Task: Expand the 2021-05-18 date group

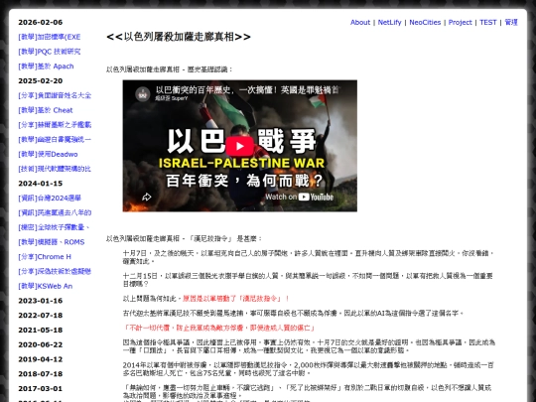Action: 41,330
